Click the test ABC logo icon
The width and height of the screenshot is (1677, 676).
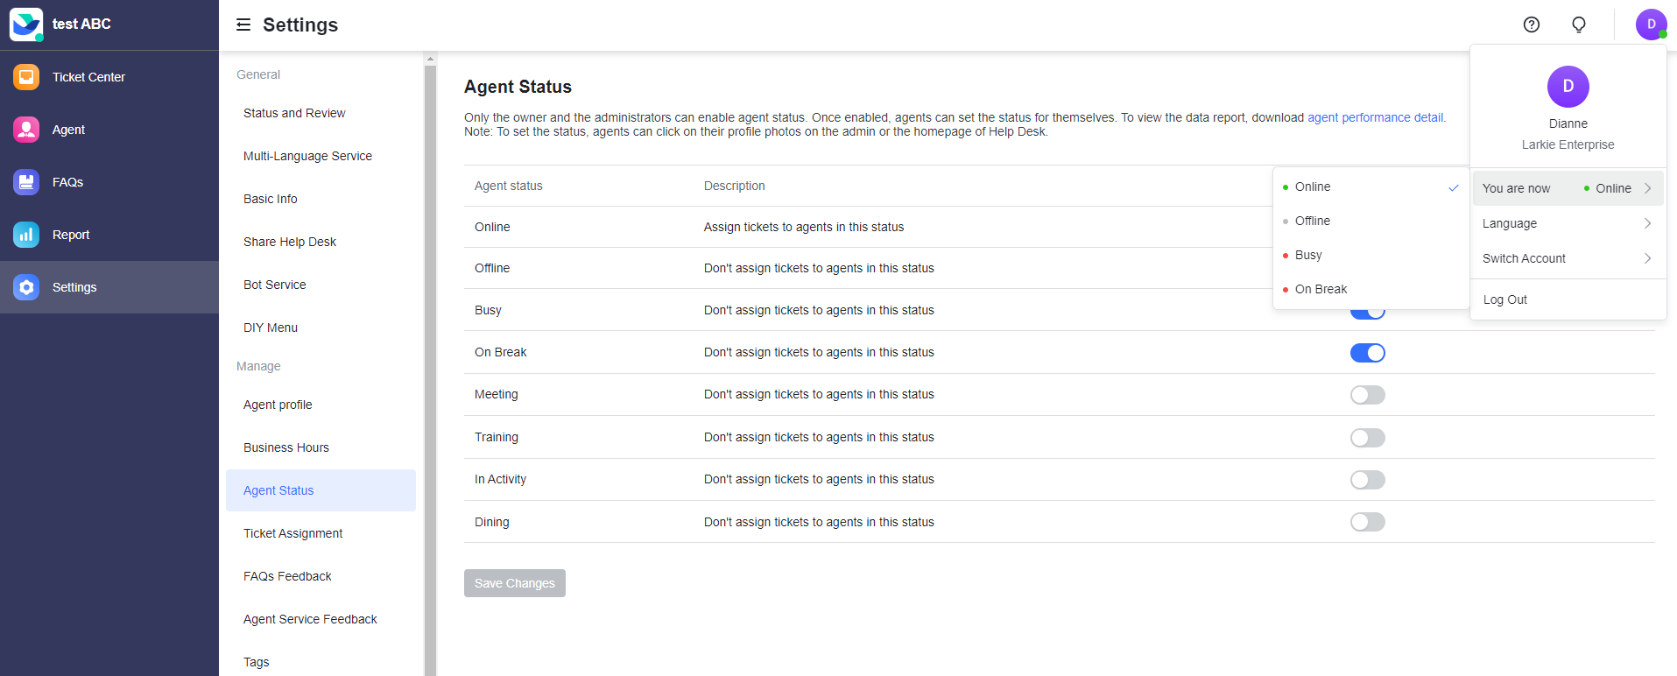[x=26, y=25]
